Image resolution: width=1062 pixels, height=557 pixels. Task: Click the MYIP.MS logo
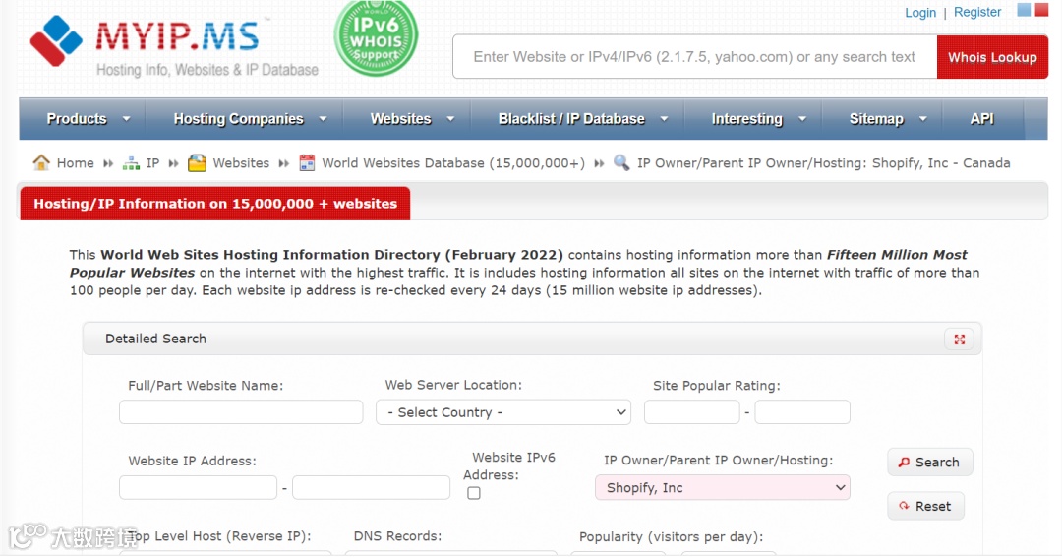click(174, 45)
